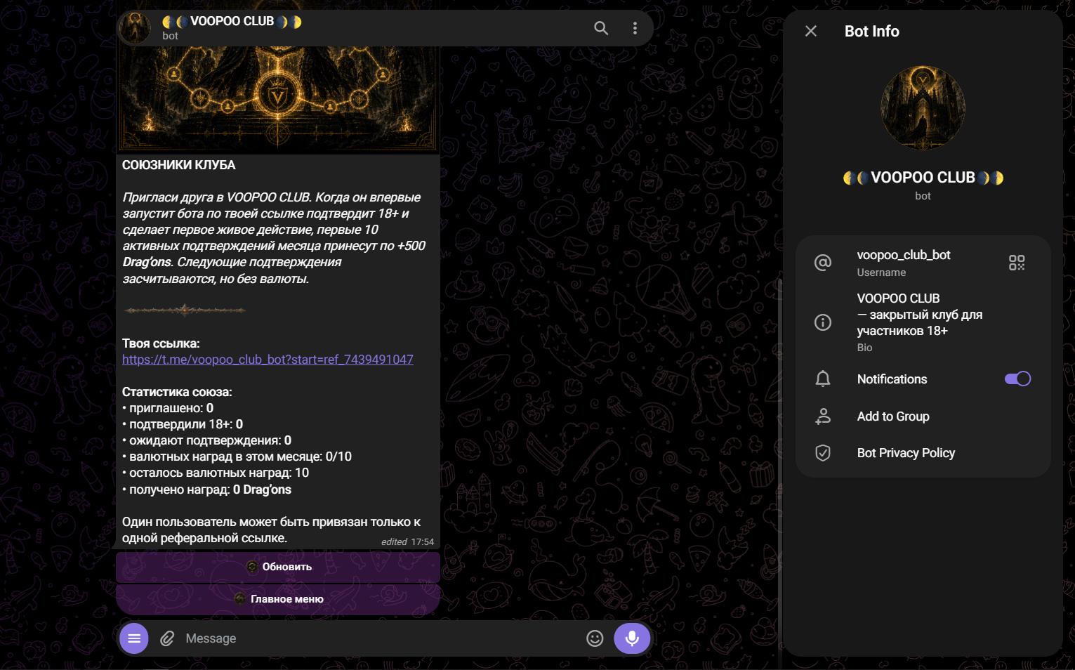Click the bio text 'закрытый клуб для участников 18+'
This screenshot has width=1075, height=670.
(920, 322)
